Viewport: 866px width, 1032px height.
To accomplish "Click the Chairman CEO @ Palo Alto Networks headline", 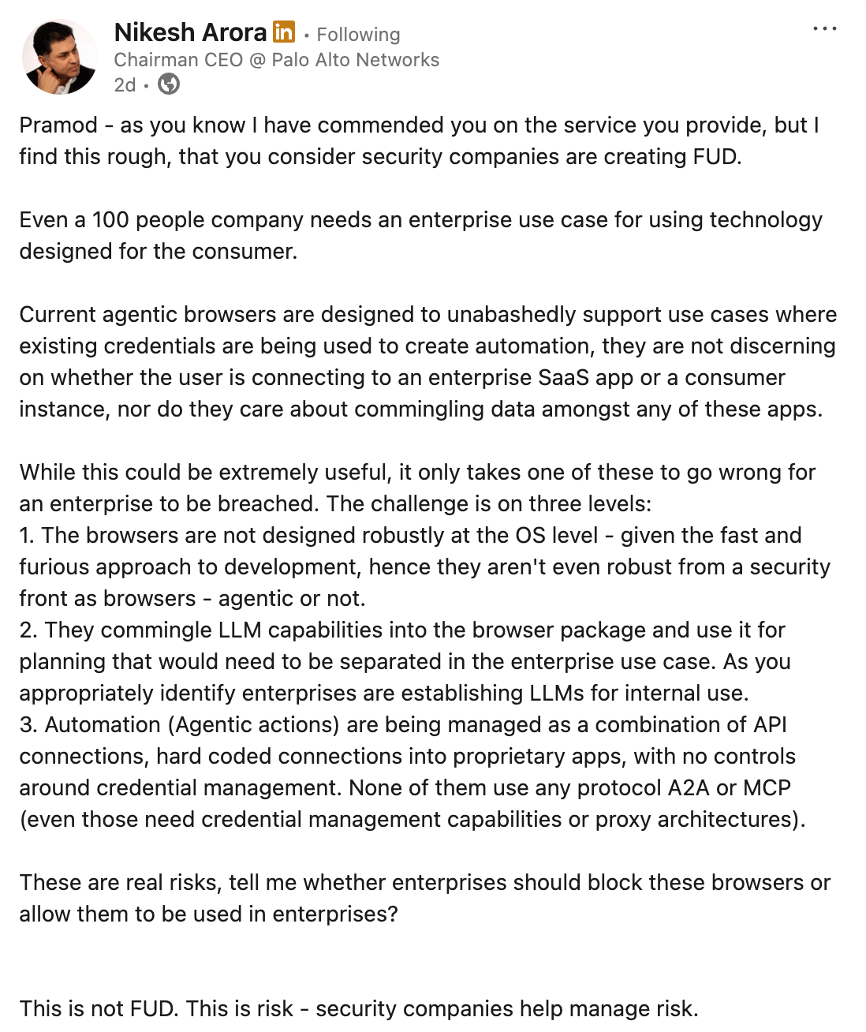I will pyautogui.click(x=277, y=60).
